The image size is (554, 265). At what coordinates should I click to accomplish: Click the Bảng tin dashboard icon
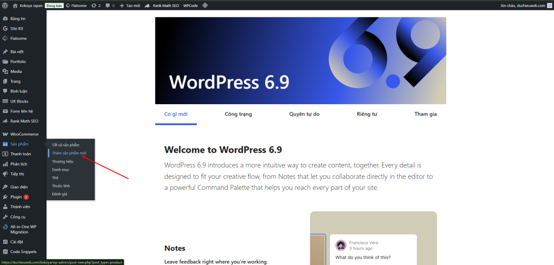5,19
